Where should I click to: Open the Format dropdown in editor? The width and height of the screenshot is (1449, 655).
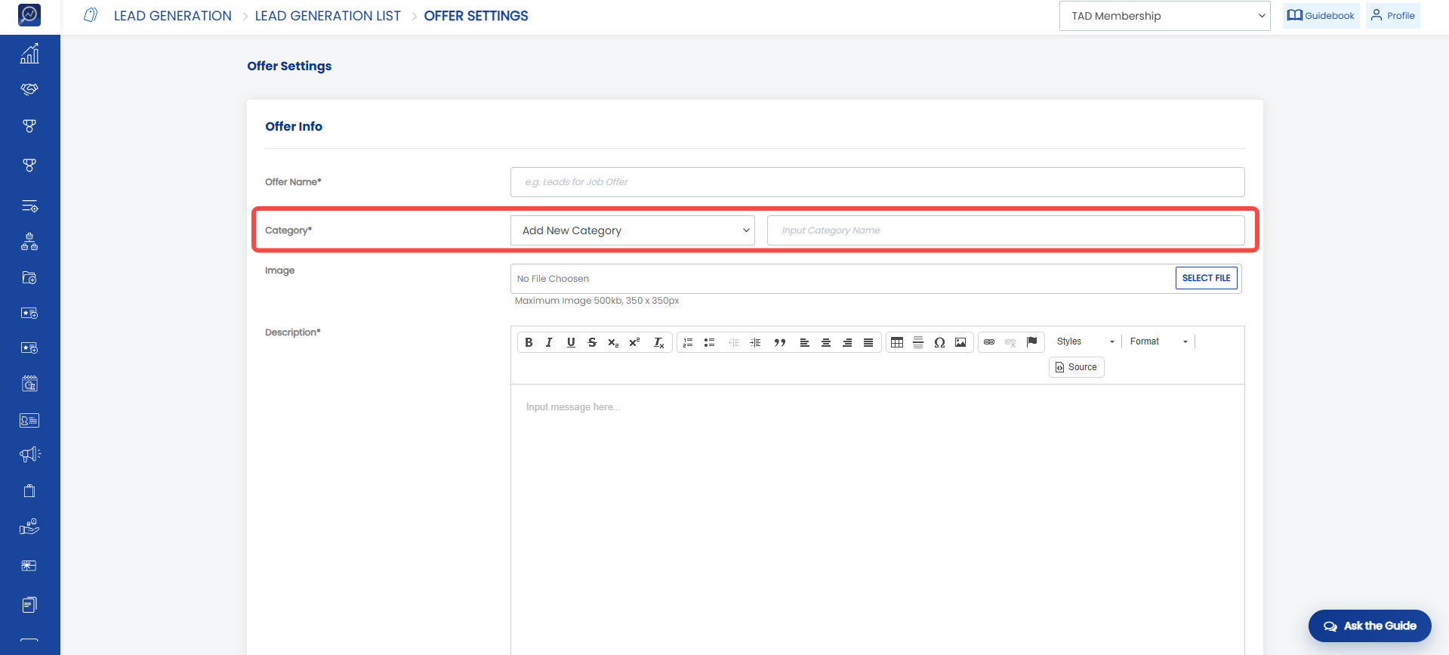click(x=1159, y=341)
